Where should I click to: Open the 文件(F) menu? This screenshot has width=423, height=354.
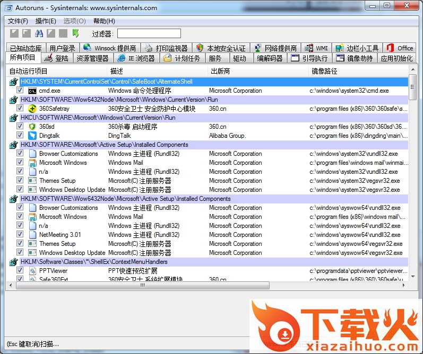(18, 21)
